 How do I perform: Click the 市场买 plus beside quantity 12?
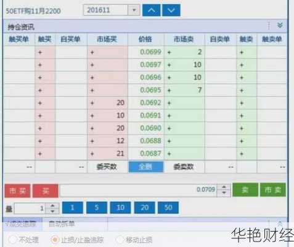click(x=92, y=141)
